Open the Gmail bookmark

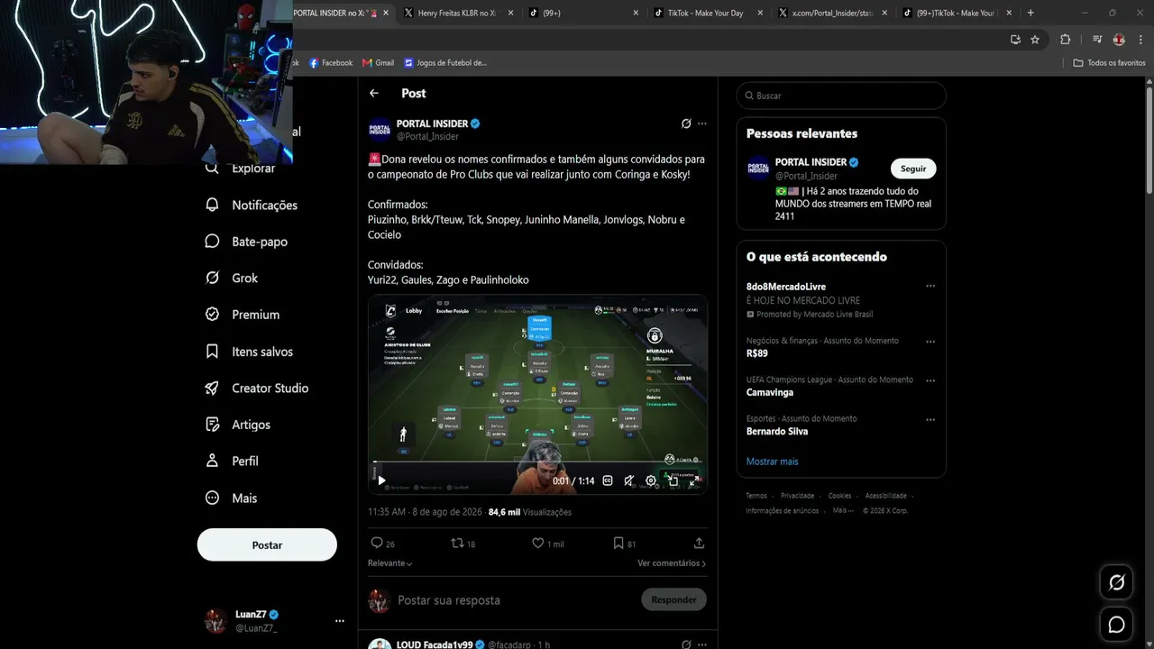click(x=379, y=63)
